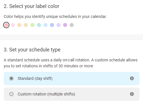Image resolution: width=143 pixels, height=106 pixels.
Task: Select the Custom rotation radio button
Action: tap(11, 94)
